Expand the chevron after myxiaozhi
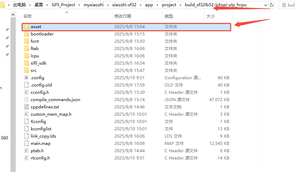 [x=108, y=5]
